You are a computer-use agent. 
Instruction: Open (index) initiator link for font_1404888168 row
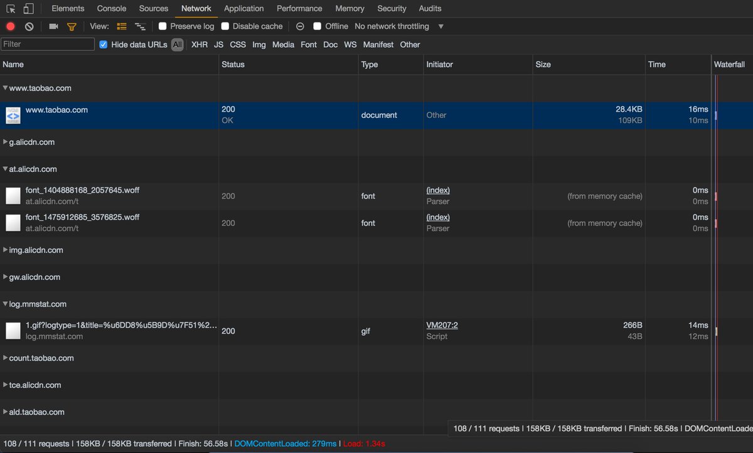[438, 190]
